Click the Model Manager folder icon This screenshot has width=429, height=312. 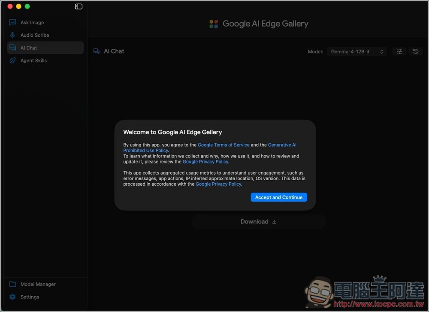12,284
